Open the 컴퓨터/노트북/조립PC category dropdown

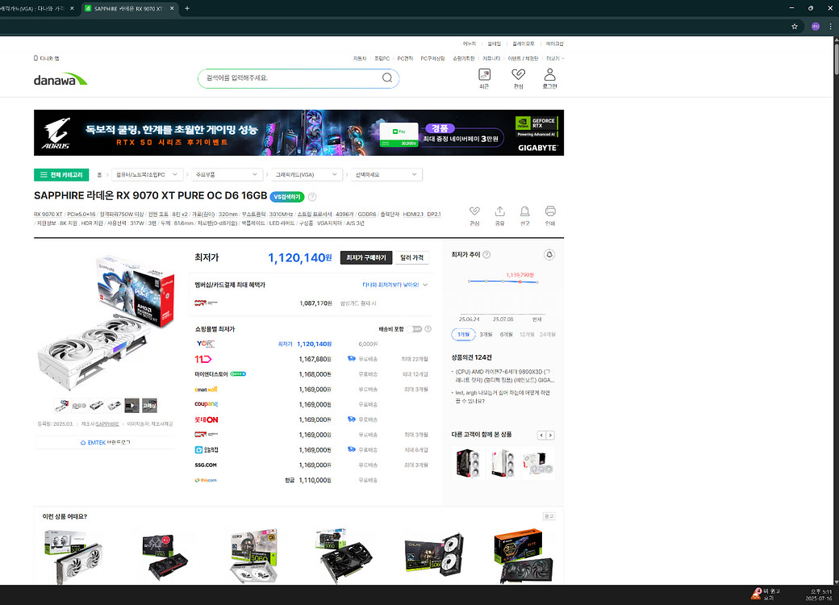(147, 175)
